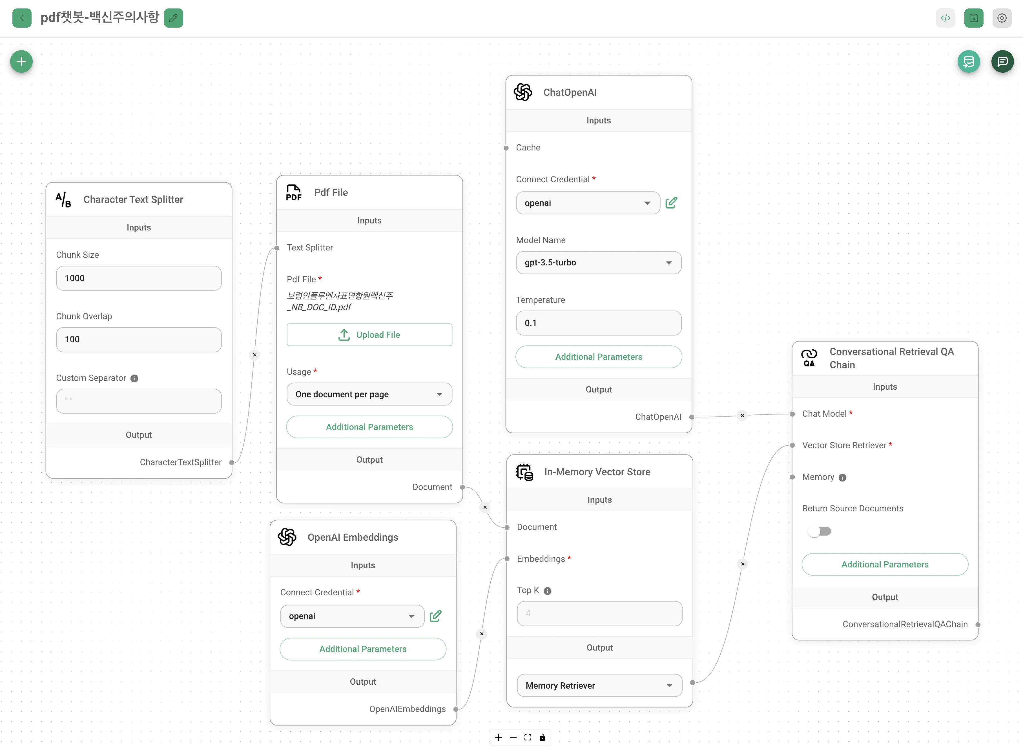The width and height of the screenshot is (1023, 750).
Task: Show info for Memory input
Action: pos(843,478)
